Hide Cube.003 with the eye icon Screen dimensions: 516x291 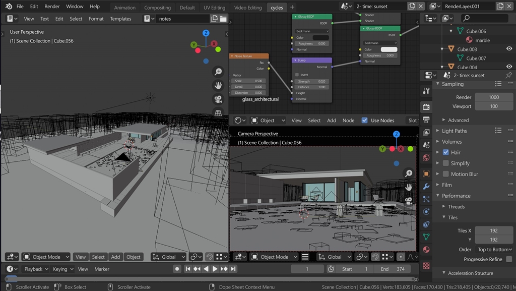click(x=509, y=49)
